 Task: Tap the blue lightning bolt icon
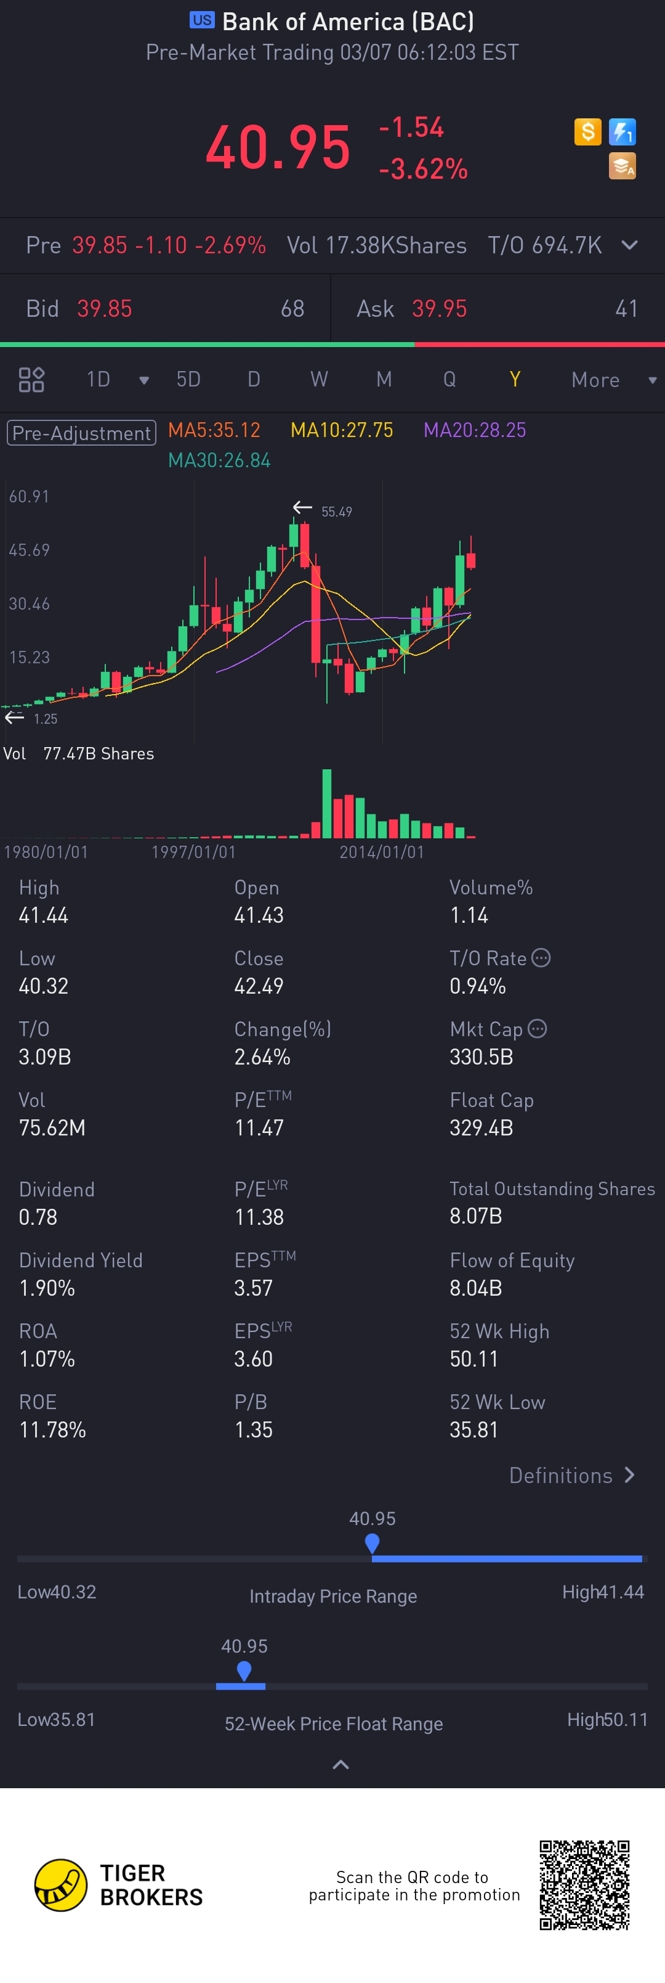[x=622, y=132]
